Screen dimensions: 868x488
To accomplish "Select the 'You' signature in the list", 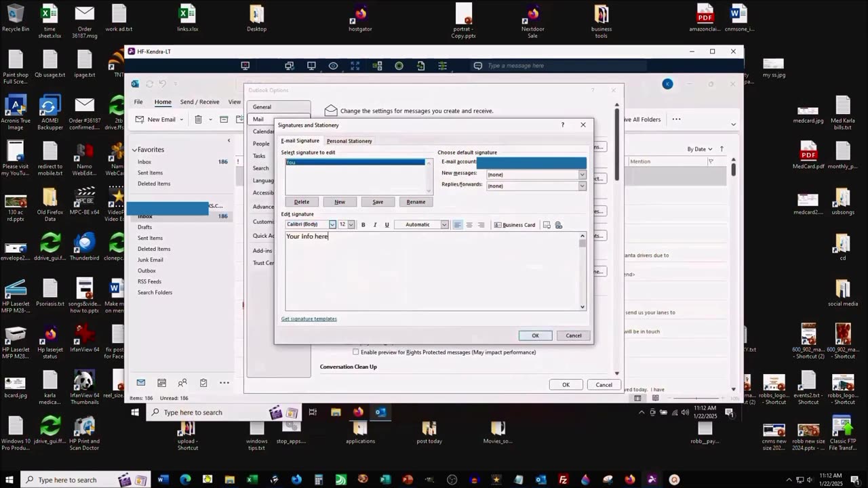I will (355, 163).
